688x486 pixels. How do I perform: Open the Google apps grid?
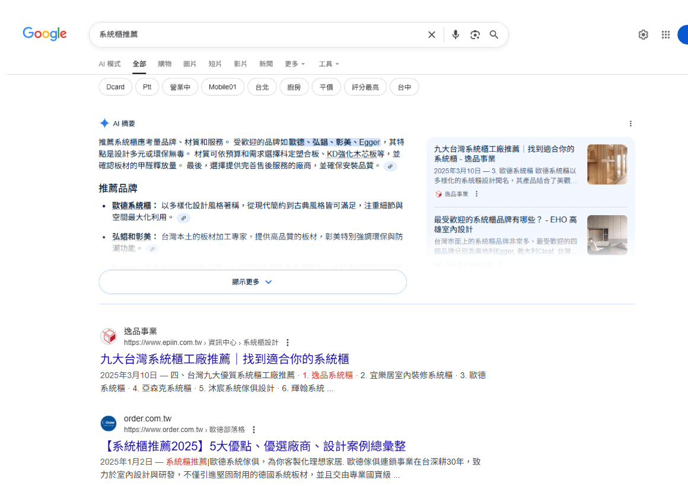tap(665, 35)
